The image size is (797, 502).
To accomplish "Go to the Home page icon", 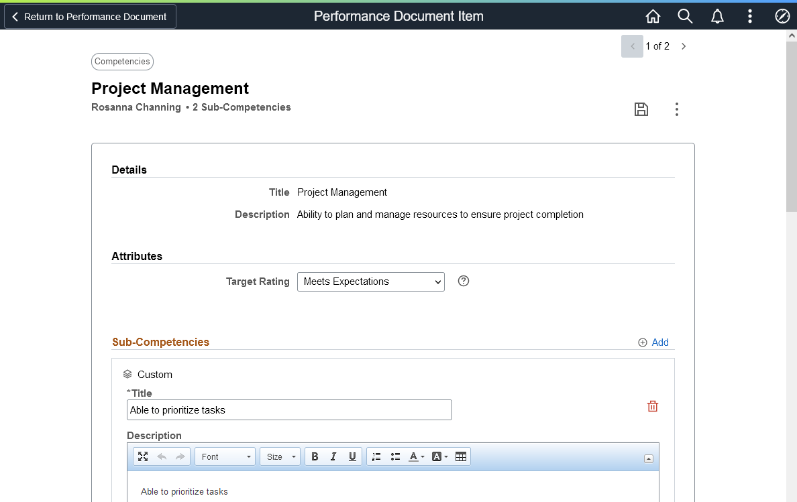I will [x=653, y=16].
